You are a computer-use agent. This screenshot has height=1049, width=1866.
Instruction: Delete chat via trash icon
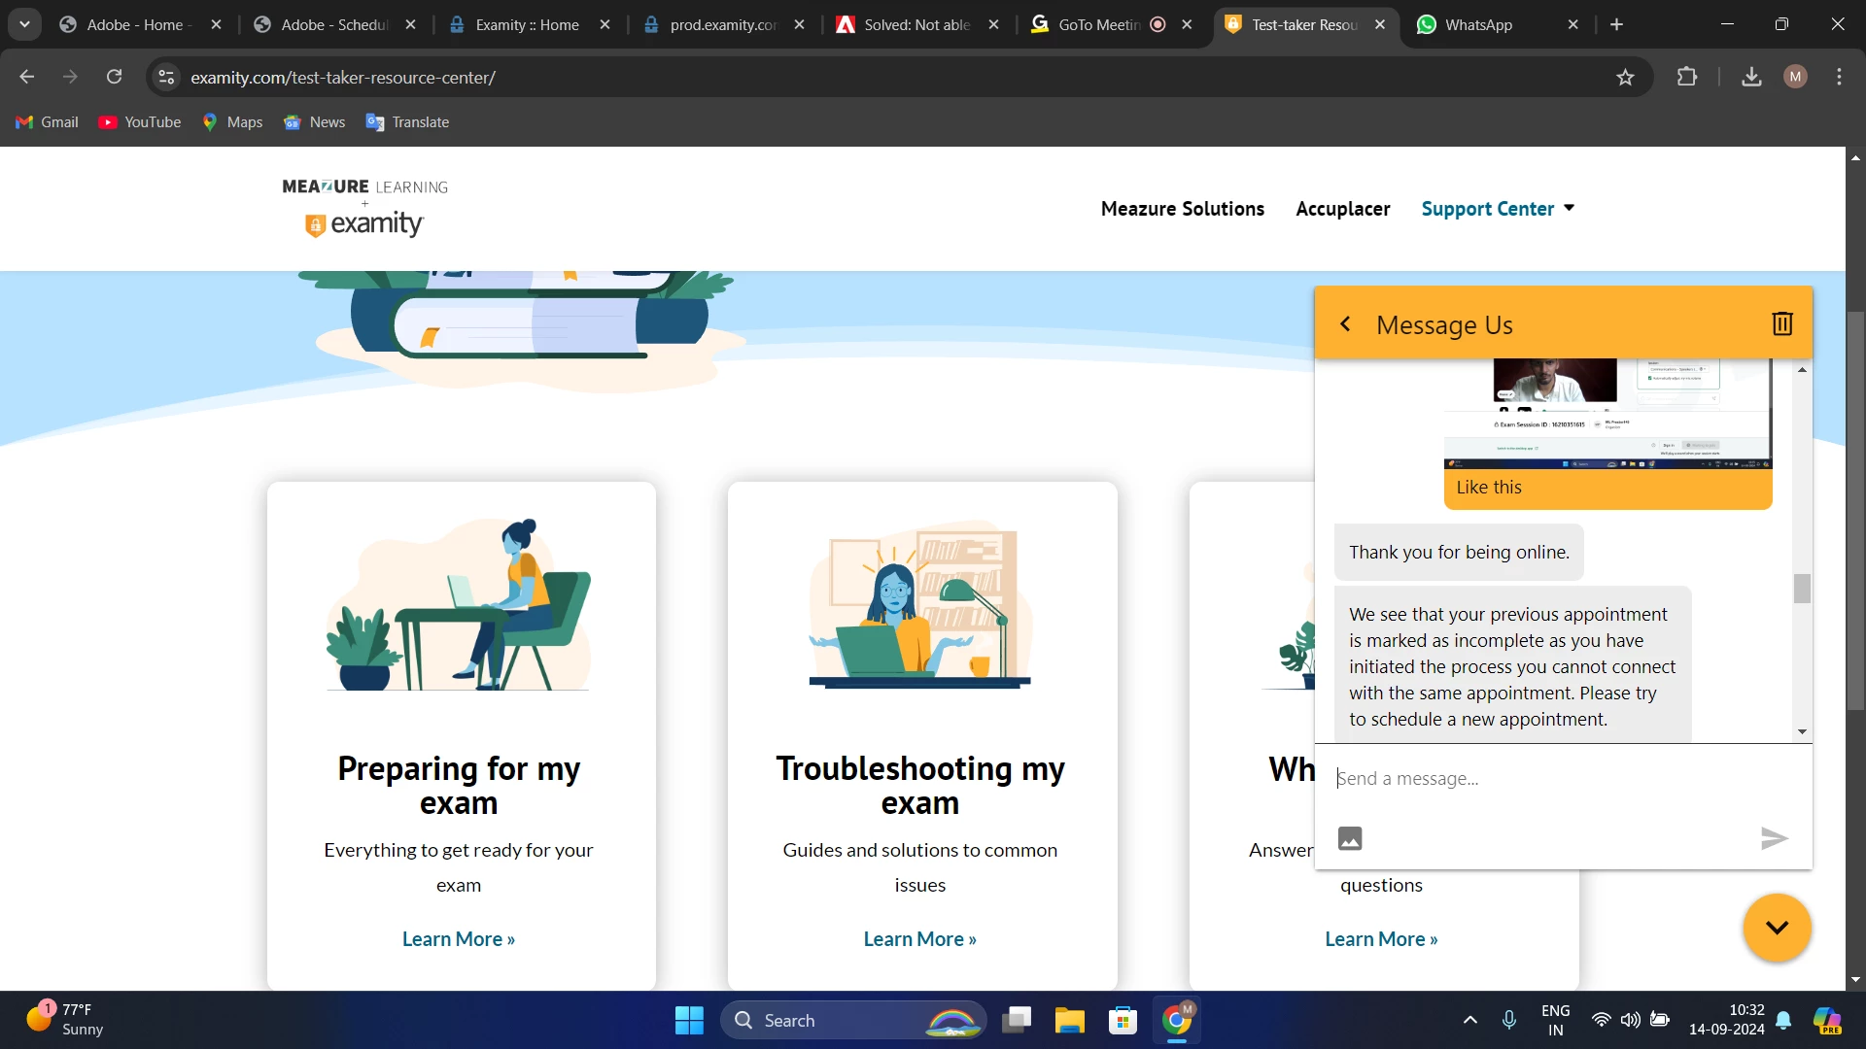(1781, 323)
